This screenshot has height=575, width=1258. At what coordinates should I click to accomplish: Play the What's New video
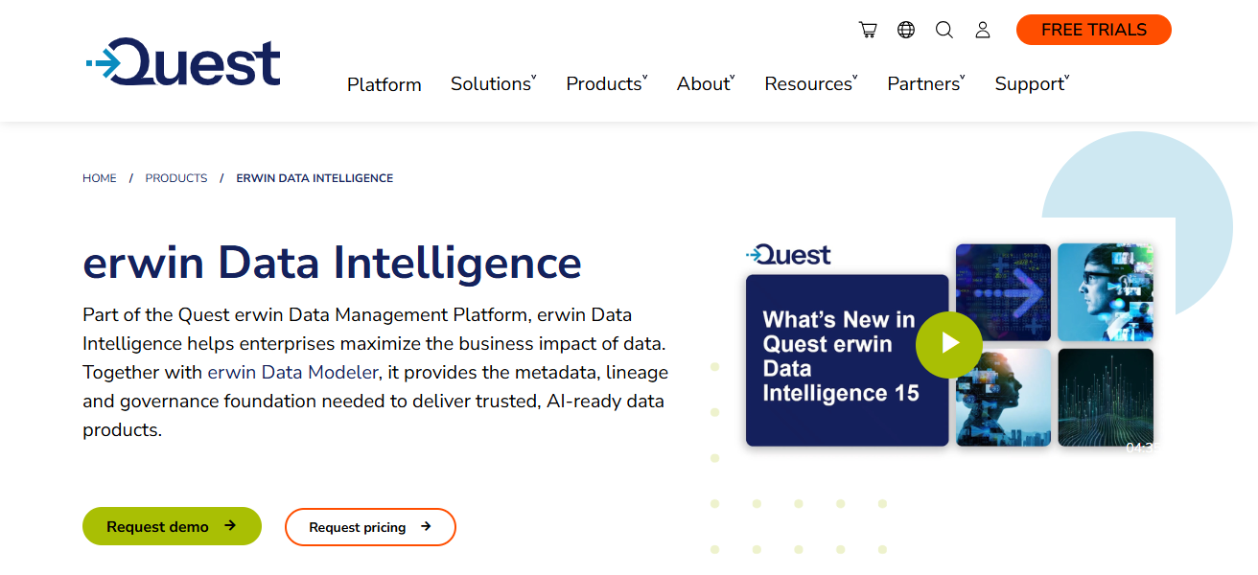click(949, 345)
